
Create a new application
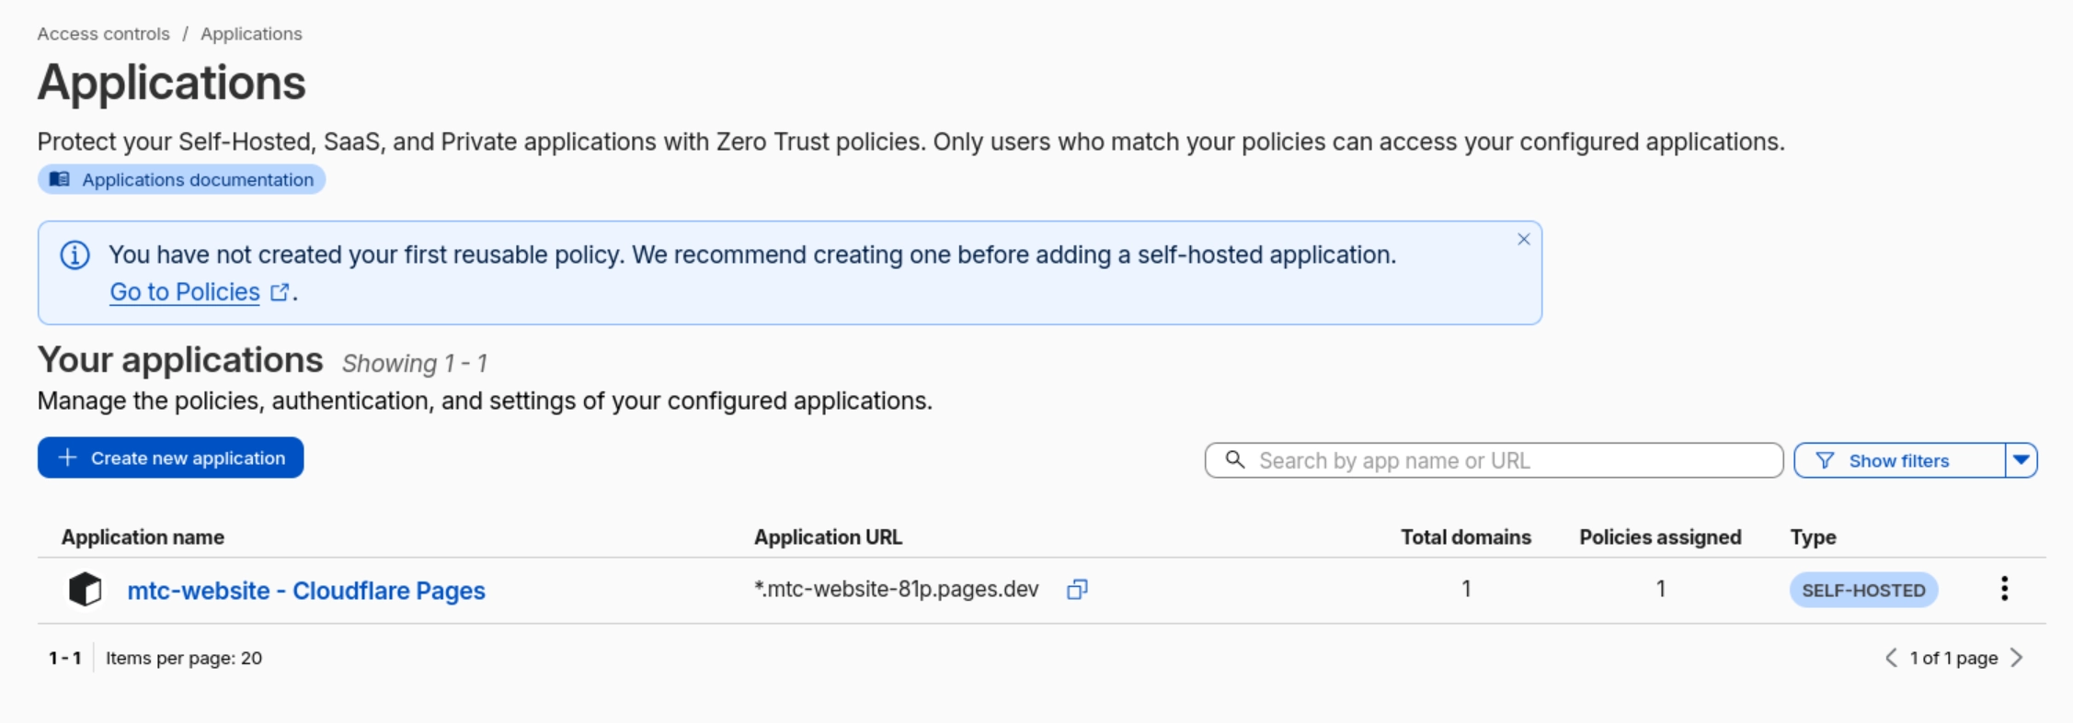pyautogui.click(x=170, y=458)
